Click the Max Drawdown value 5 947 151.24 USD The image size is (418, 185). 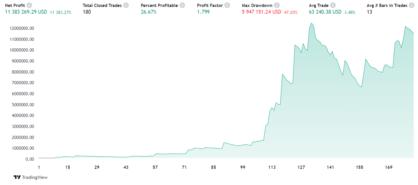(x=262, y=12)
